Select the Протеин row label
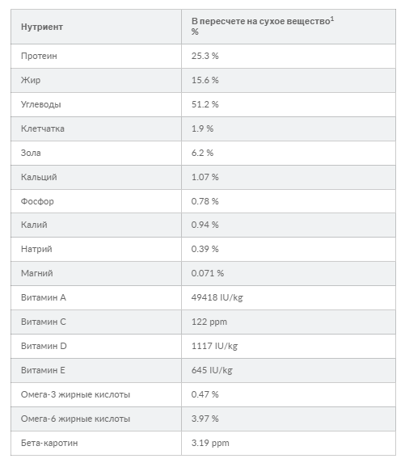This screenshot has height=463, width=405. coord(39,56)
